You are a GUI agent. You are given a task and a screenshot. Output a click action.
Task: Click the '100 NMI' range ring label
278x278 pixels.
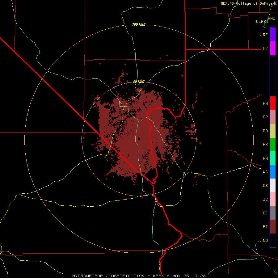(139, 24)
